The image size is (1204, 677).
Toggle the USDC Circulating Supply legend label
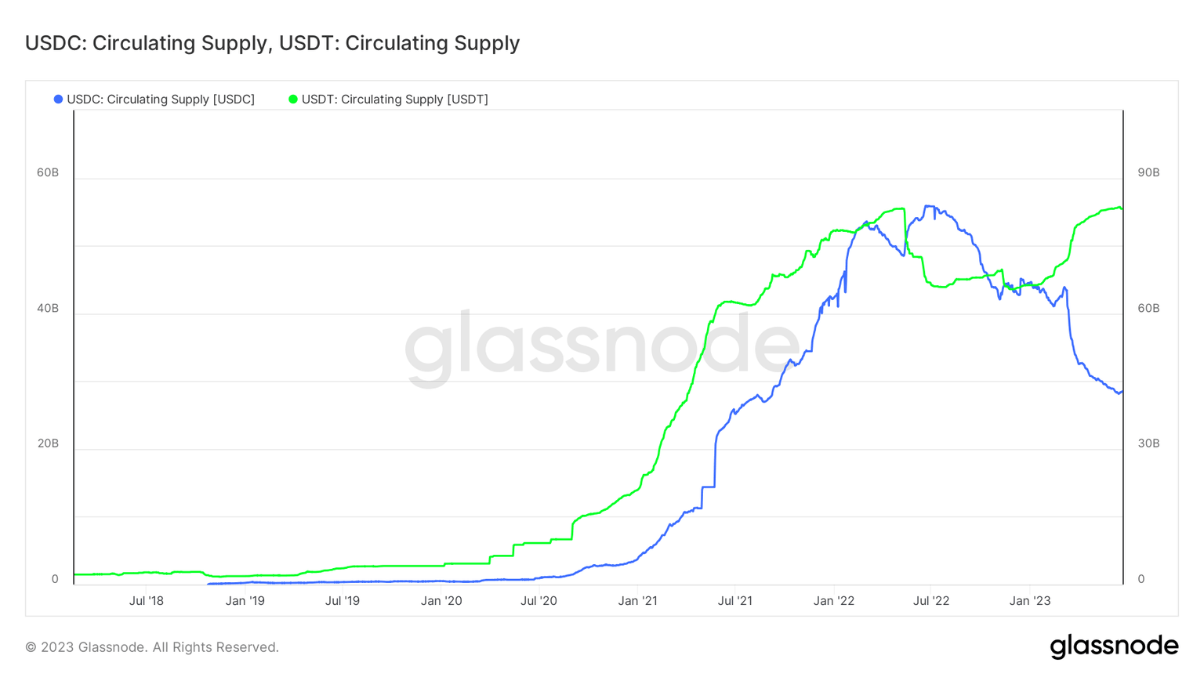click(x=161, y=100)
